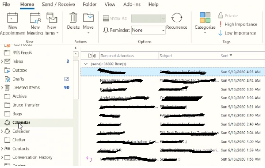
Task: Select item sent 9/13/2020 4:24 AM
Action: [173, 81]
